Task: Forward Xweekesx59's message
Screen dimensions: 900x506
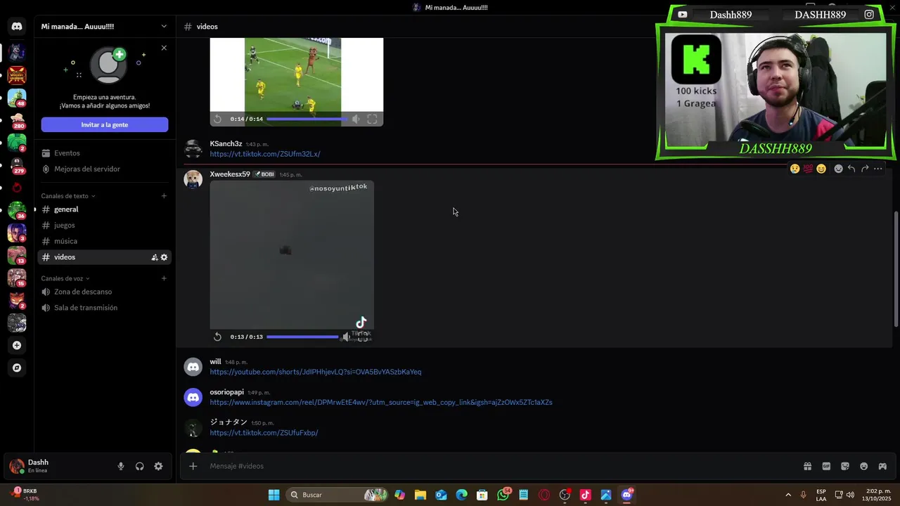Action: (865, 169)
